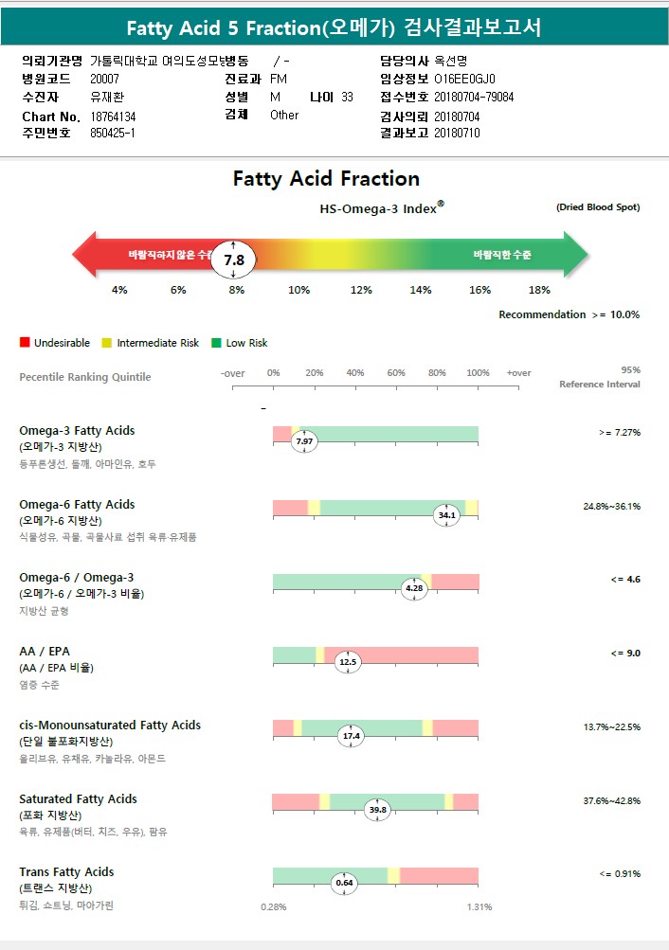Image resolution: width=669 pixels, height=950 pixels.
Task: Click the red left arrow tip of index bar
Action: pos(83,255)
